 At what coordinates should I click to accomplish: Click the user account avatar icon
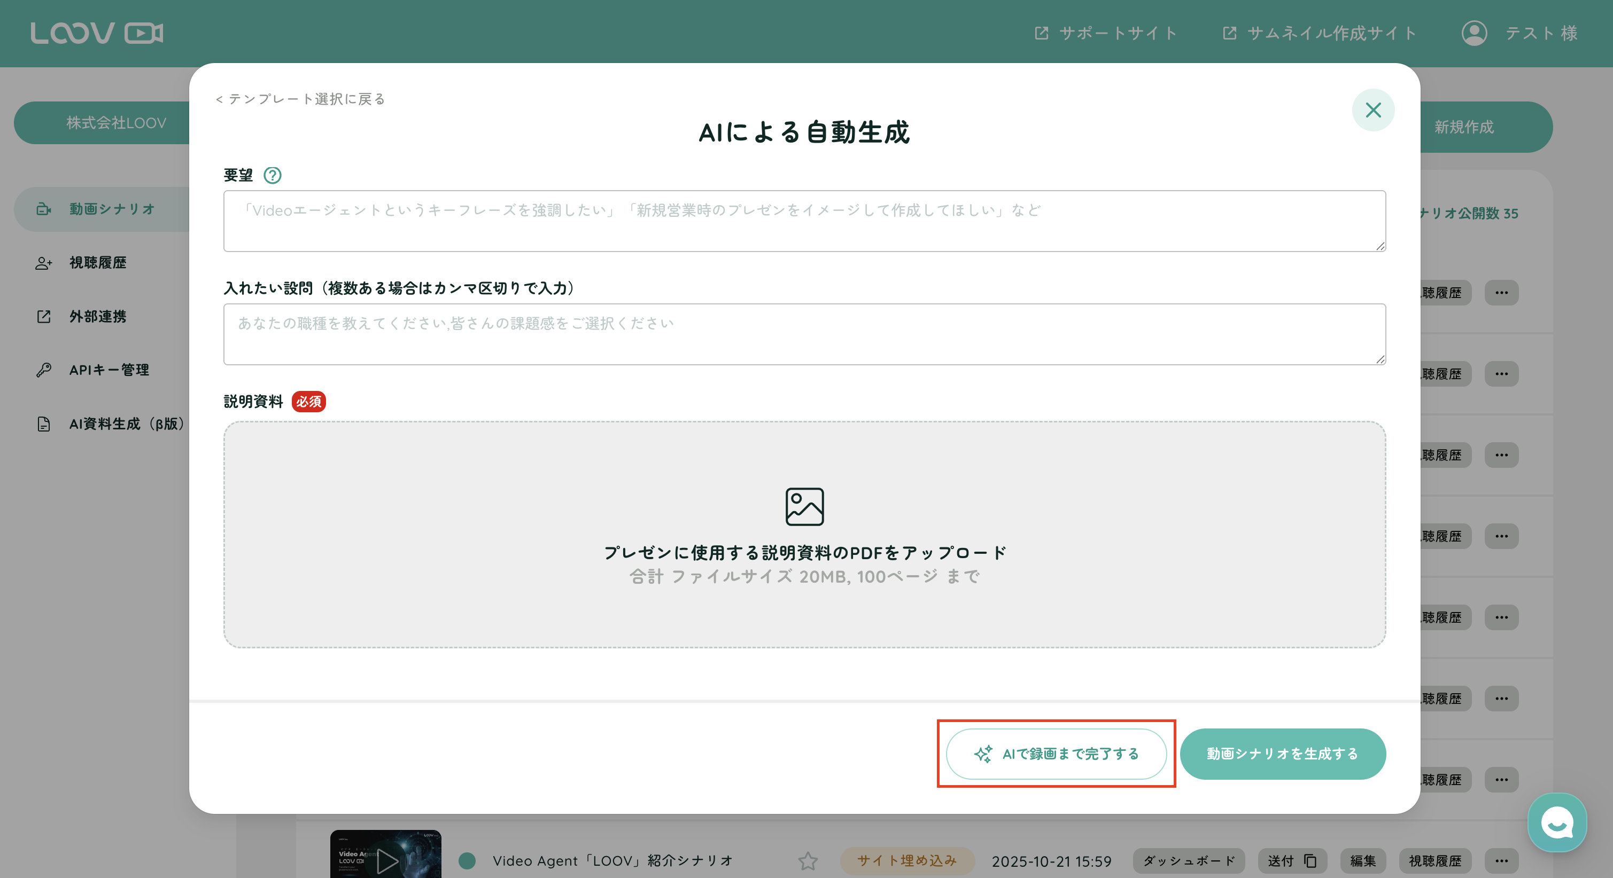coord(1474,33)
